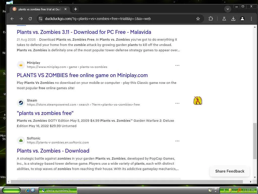
Task: Click the 11:07 PM clock
Action: click(248, 190)
